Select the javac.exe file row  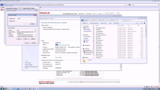pos(119,43)
